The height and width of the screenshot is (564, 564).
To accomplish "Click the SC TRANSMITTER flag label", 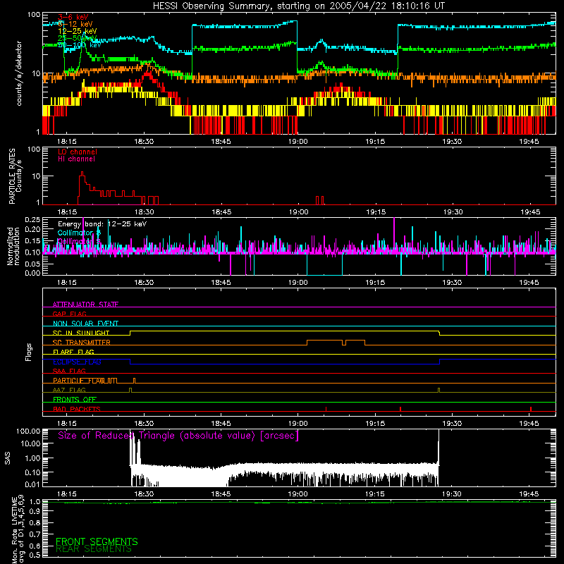I will coord(81,343).
